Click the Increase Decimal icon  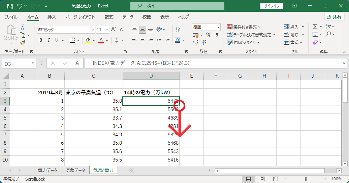(x=195, y=43)
